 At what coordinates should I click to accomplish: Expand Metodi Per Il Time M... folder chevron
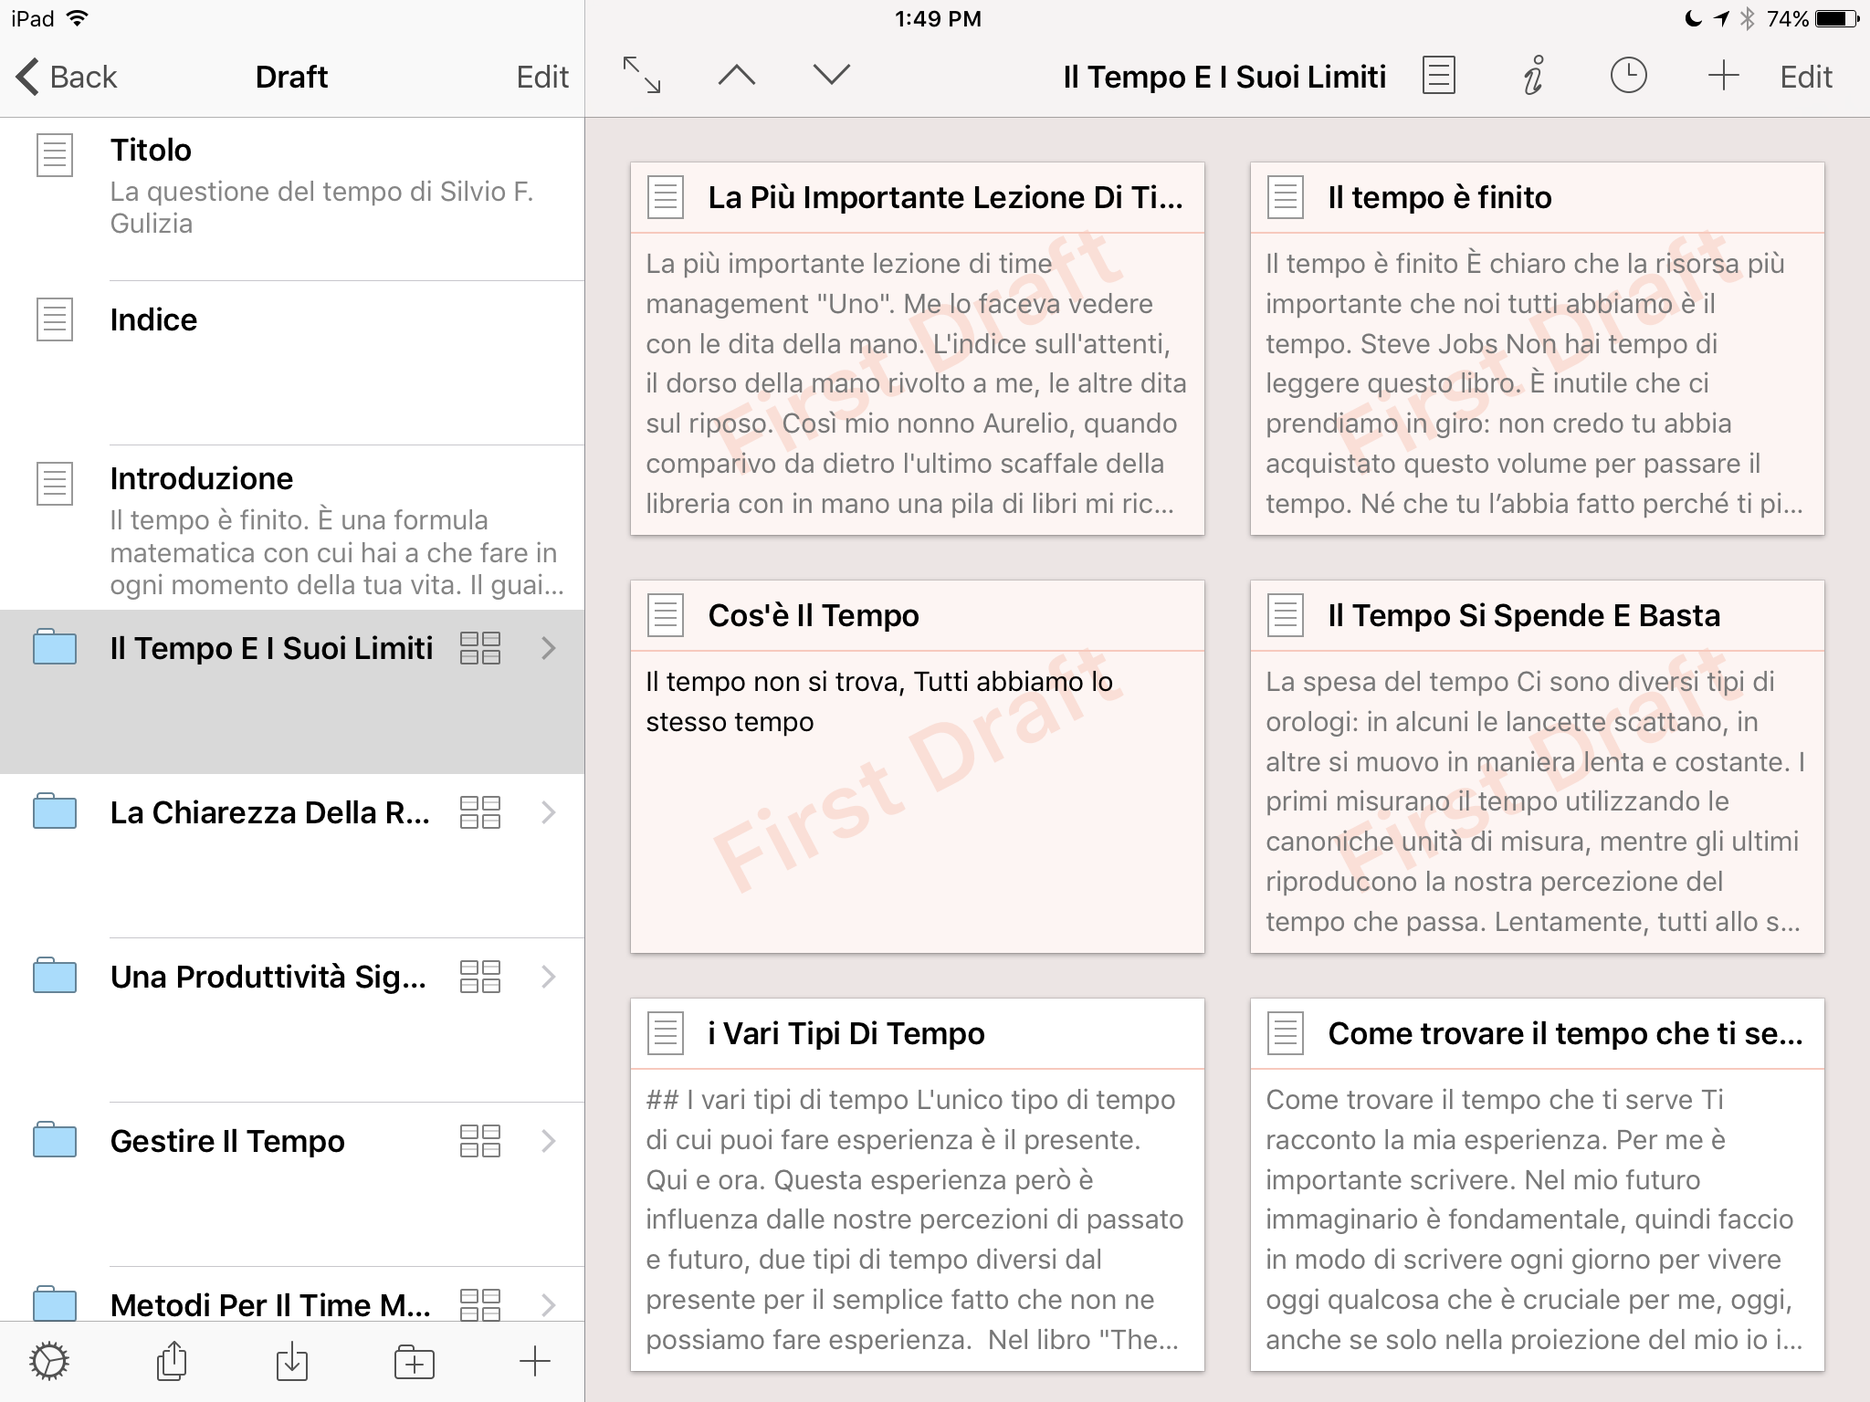click(549, 1304)
